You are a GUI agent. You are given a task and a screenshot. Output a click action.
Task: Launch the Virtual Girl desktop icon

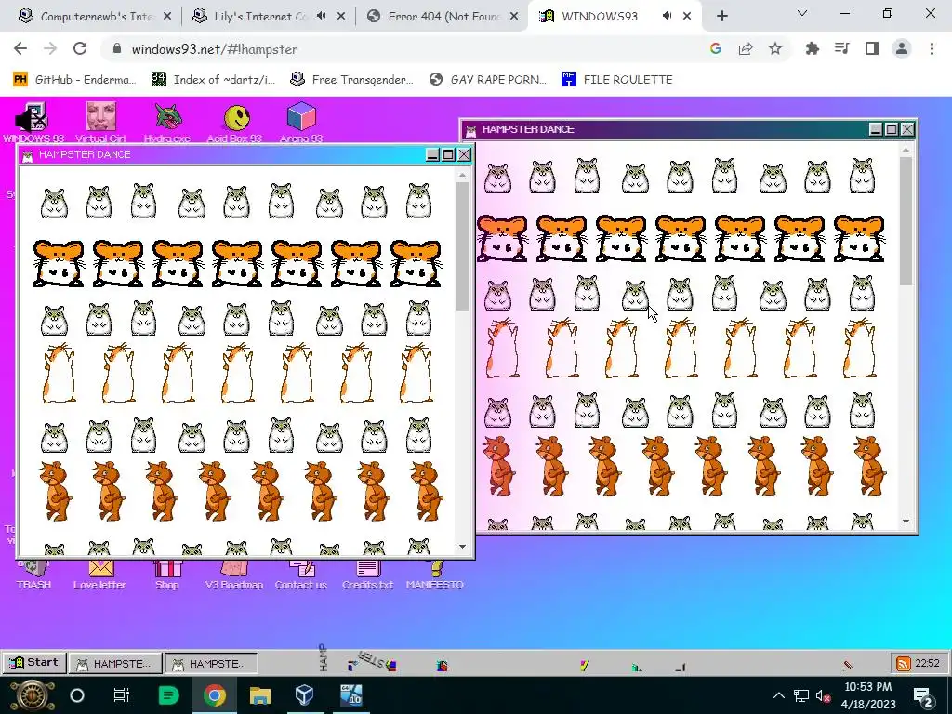click(100, 122)
